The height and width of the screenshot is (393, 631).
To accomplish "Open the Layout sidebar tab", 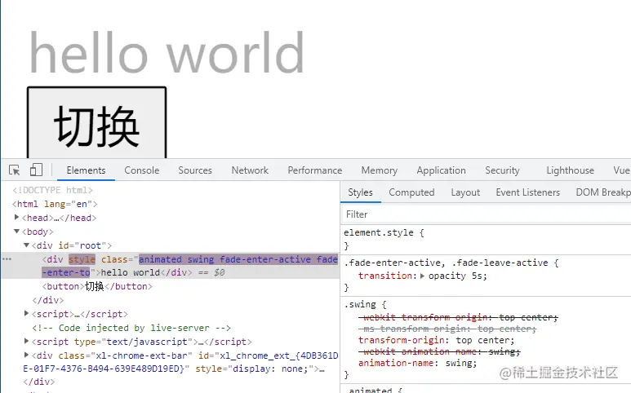I will click(x=465, y=192).
